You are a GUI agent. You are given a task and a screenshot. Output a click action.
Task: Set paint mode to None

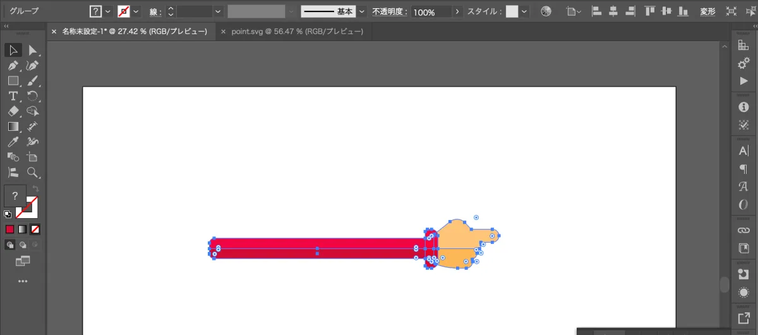click(36, 229)
